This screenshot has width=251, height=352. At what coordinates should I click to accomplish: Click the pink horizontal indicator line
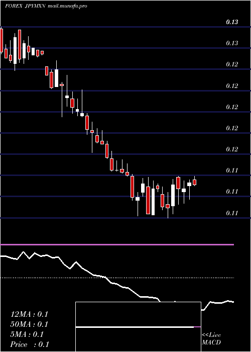pyautogui.click(x=117, y=244)
